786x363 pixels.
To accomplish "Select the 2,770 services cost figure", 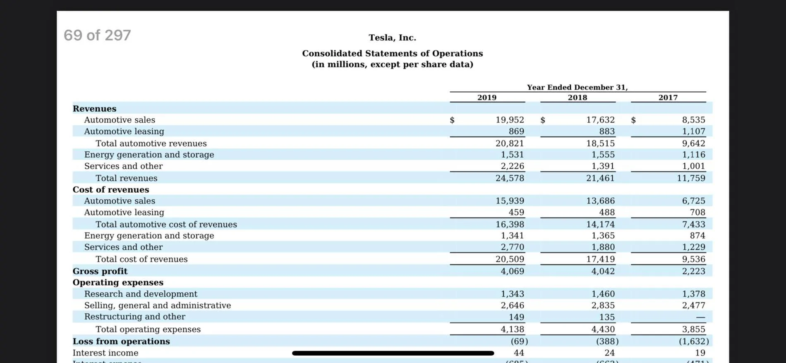I will pyautogui.click(x=512, y=247).
